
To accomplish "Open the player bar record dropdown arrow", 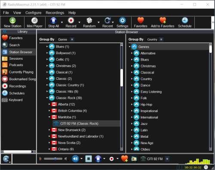I will (117, 158).
